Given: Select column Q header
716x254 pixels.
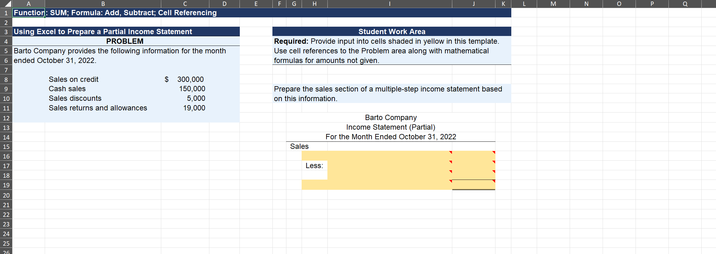Looking at the screenshot, I should click(x=685, y=4).
